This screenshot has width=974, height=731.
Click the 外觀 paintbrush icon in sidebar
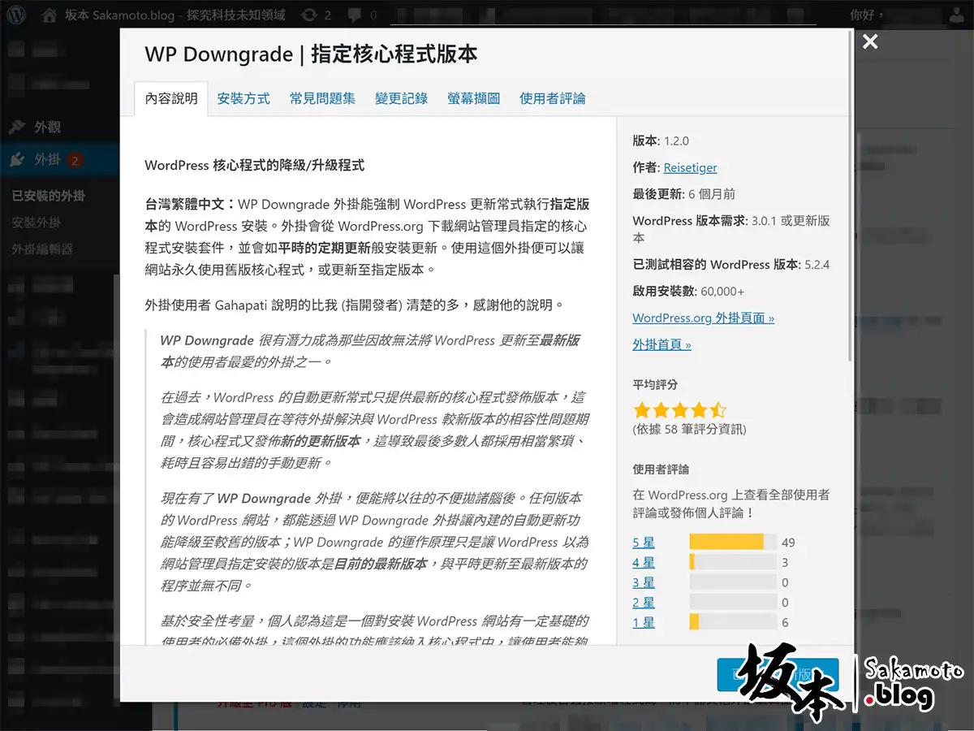(16, 128)
